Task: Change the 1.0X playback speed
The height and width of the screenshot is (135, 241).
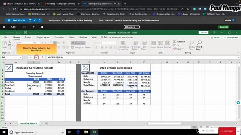Action: point(13,27)
